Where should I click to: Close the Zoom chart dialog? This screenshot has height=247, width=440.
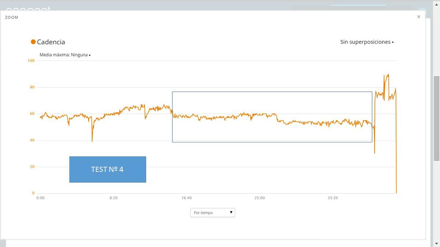419,17
